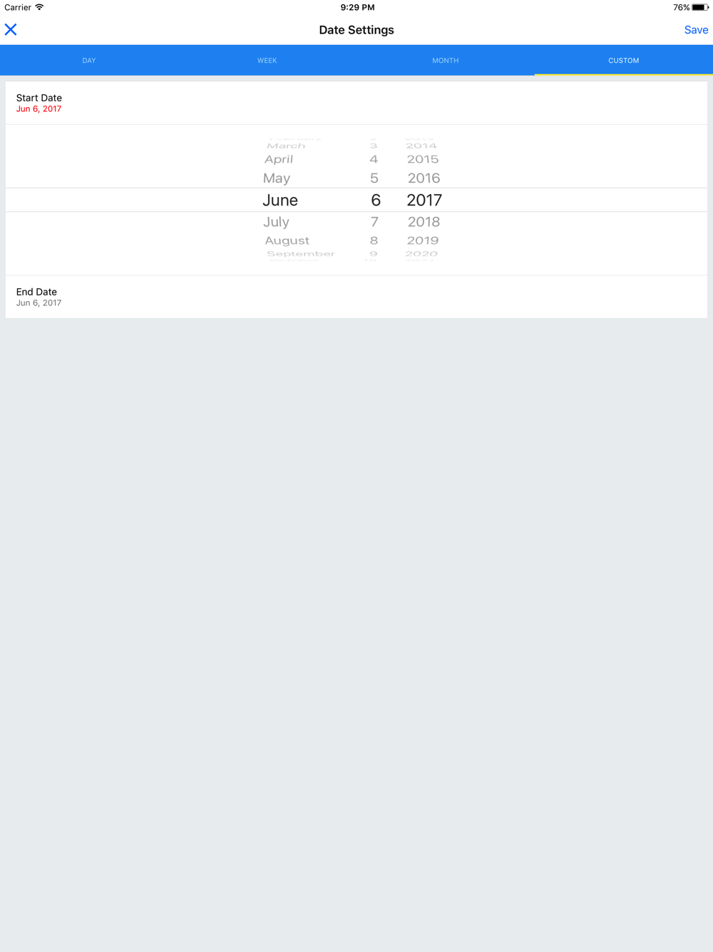Screen dimensions: 713x952
Task: Switch to the MONTH tab
Action: [x=446, y=61]
